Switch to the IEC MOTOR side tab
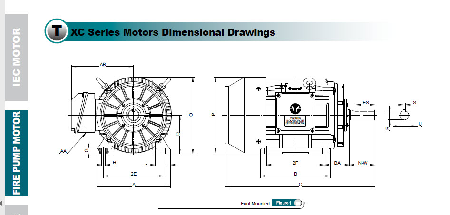450x215 pixels. pos(16,58)
